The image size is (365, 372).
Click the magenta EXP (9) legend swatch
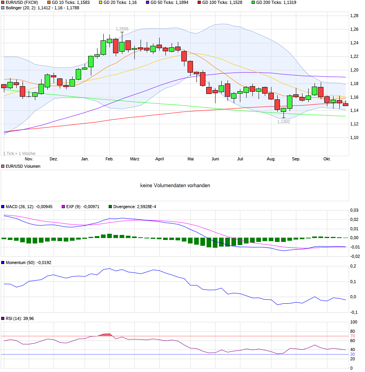63,207
